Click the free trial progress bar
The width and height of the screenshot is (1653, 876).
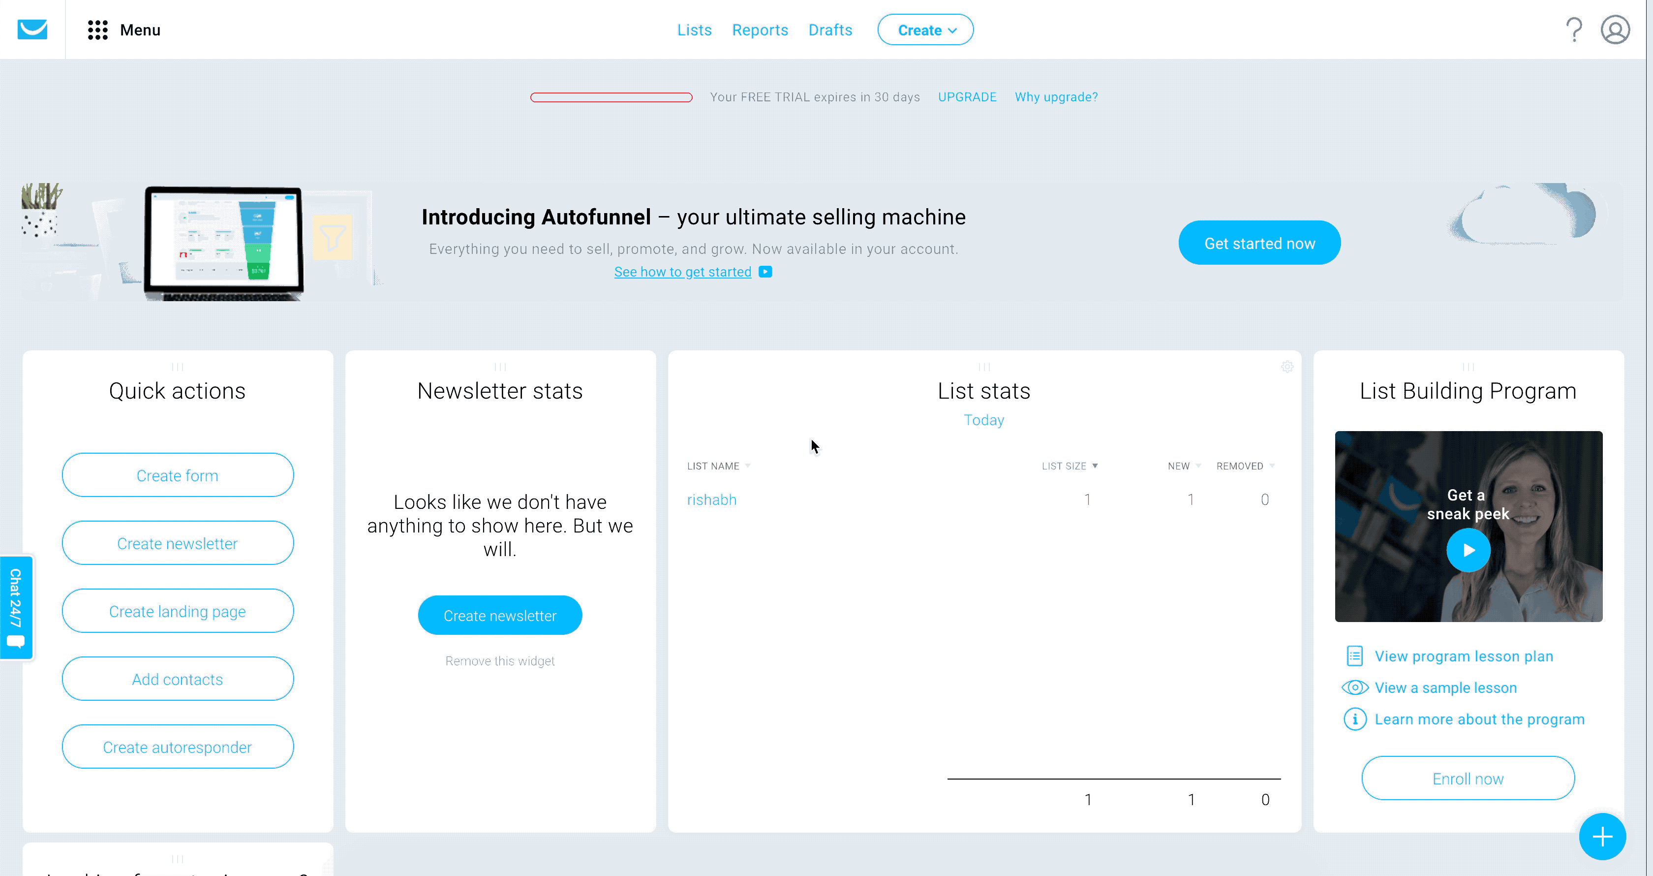click(x=611, y=97)
